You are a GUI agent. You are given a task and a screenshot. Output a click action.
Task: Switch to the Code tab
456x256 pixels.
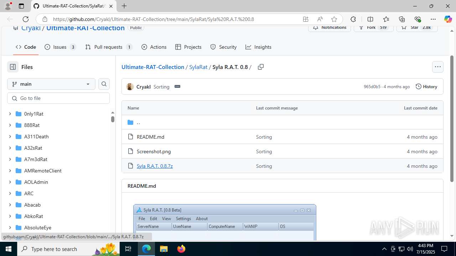(x=26, y=47)
